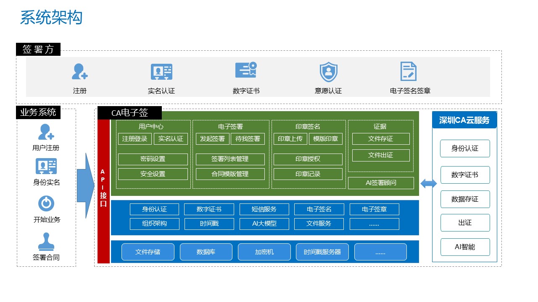Click the AI签署顾问 box

(381, 183)
